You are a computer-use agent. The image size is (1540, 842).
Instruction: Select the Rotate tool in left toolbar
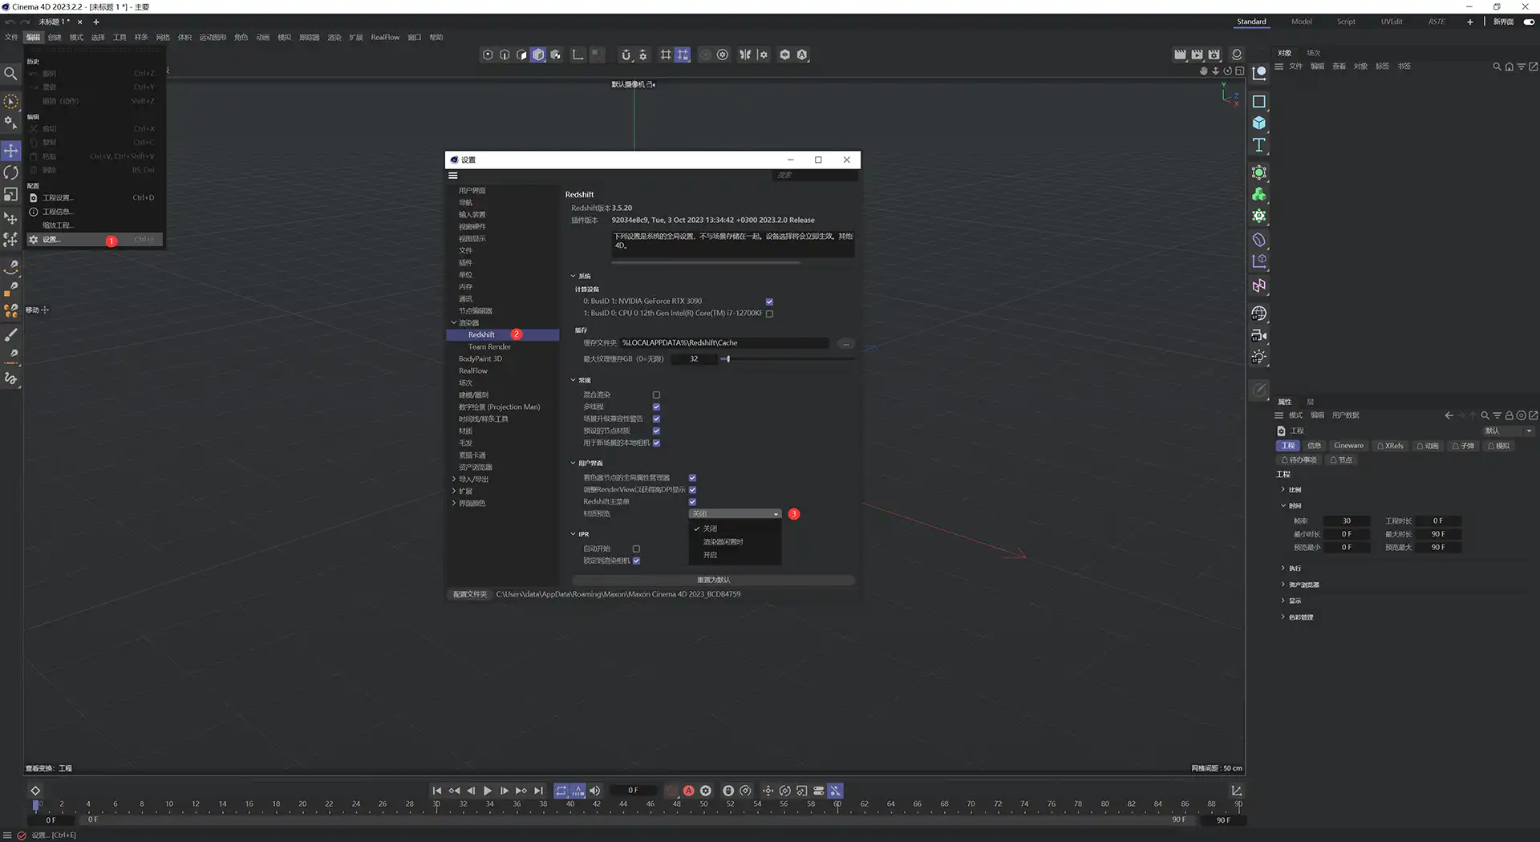coord(11,172)
